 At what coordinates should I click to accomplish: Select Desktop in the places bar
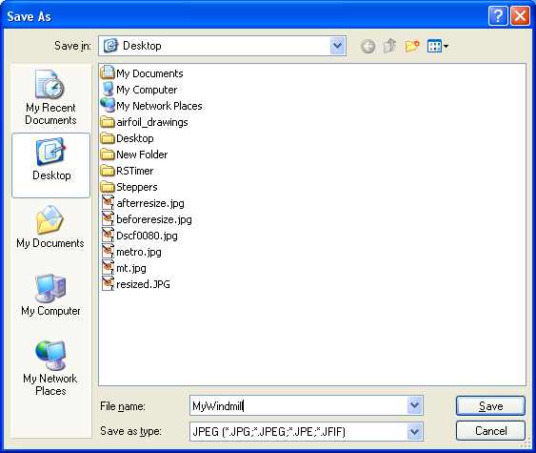pyautogui.click(x=50, y=165)
